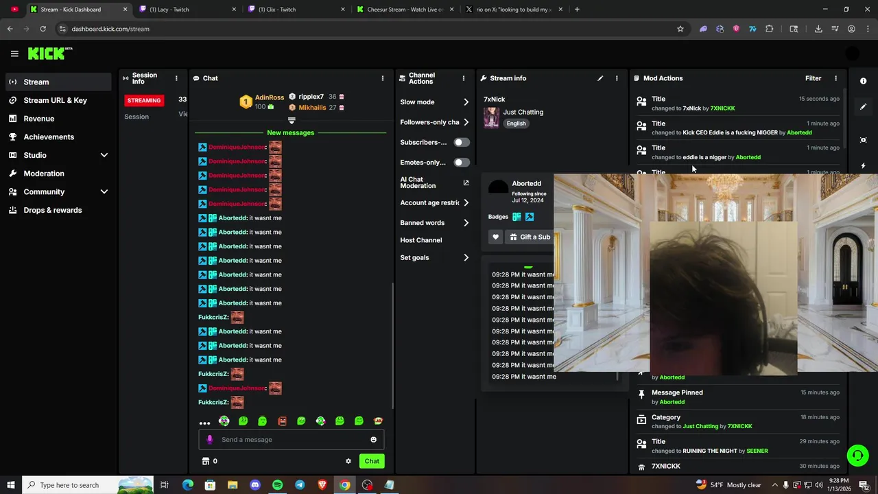Click green support headset bubble
The image size is (878, 494).
(x=857, y=456)
